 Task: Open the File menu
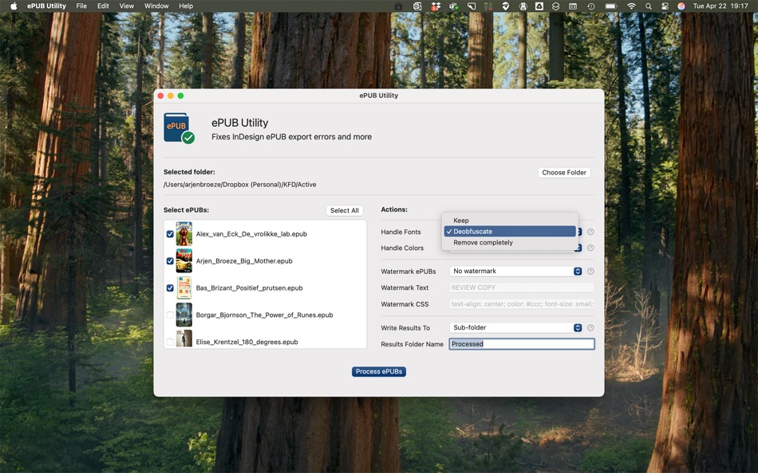pos(81,6)
